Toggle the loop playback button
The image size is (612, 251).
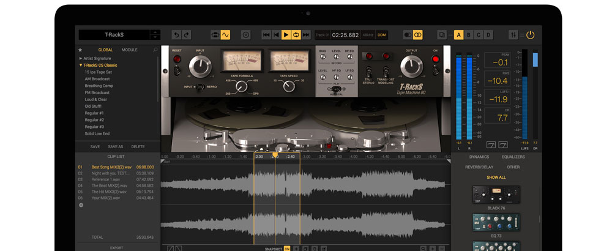tap(296, 35)
